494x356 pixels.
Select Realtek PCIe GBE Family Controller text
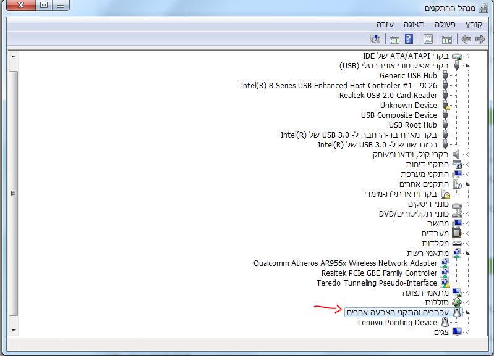pos(379,273)
